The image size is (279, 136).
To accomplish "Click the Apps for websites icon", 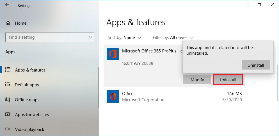I will 8,114.
